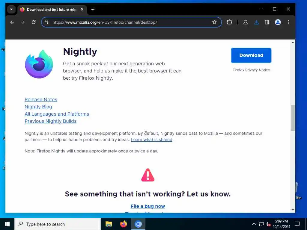Show downloads from the toolbar
307x230 pixels.
click(256, 22)
